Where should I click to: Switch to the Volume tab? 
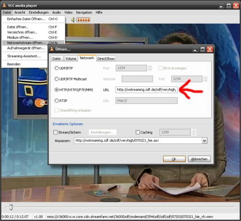click(x=71, y=59)
